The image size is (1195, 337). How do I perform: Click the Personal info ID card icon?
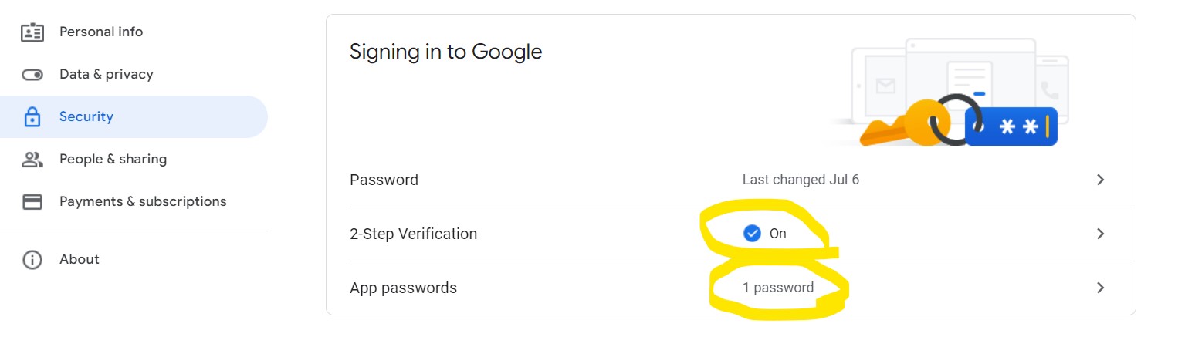coord(32,32)
